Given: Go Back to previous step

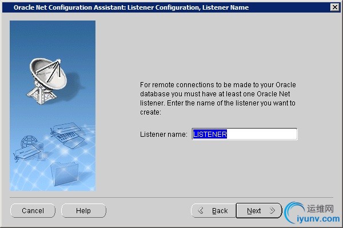Looking at the screenshot, I should 213,210.
